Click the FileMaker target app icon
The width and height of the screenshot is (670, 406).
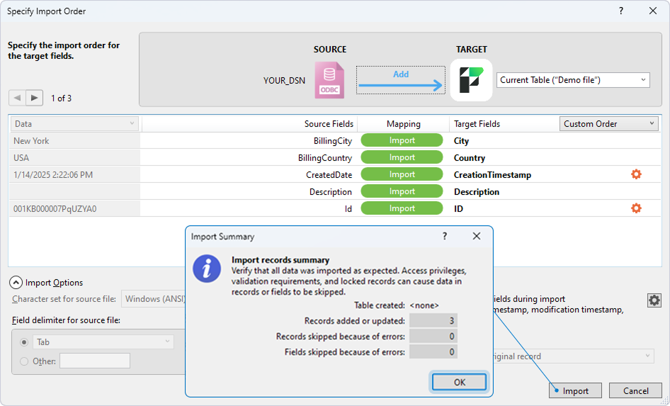pos(471,80)
